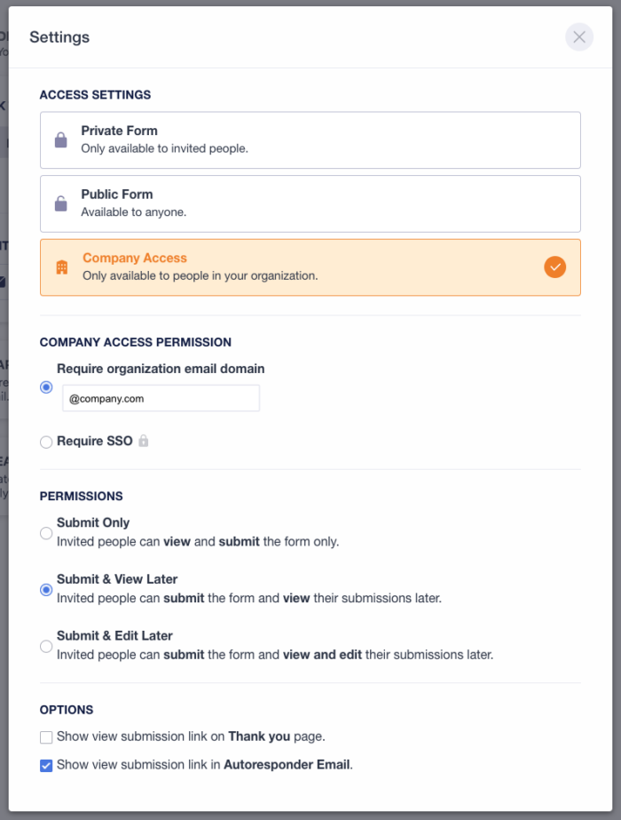The height and width of the screenshot is (820, 621).
Task: Select Require organization email domain
Action: [x=46, y=387]
